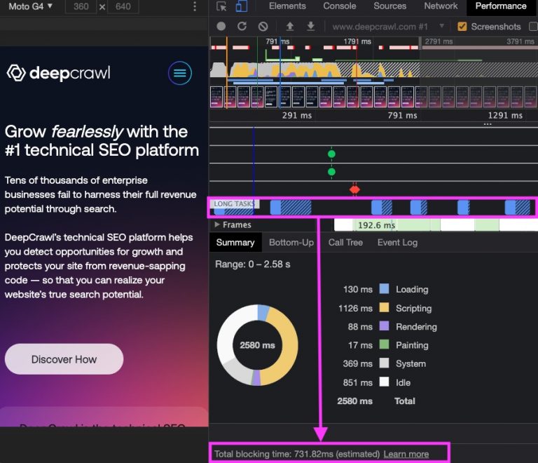Click the lower green circle timing marker
The image size is (538, 463).
pos(331,172)
